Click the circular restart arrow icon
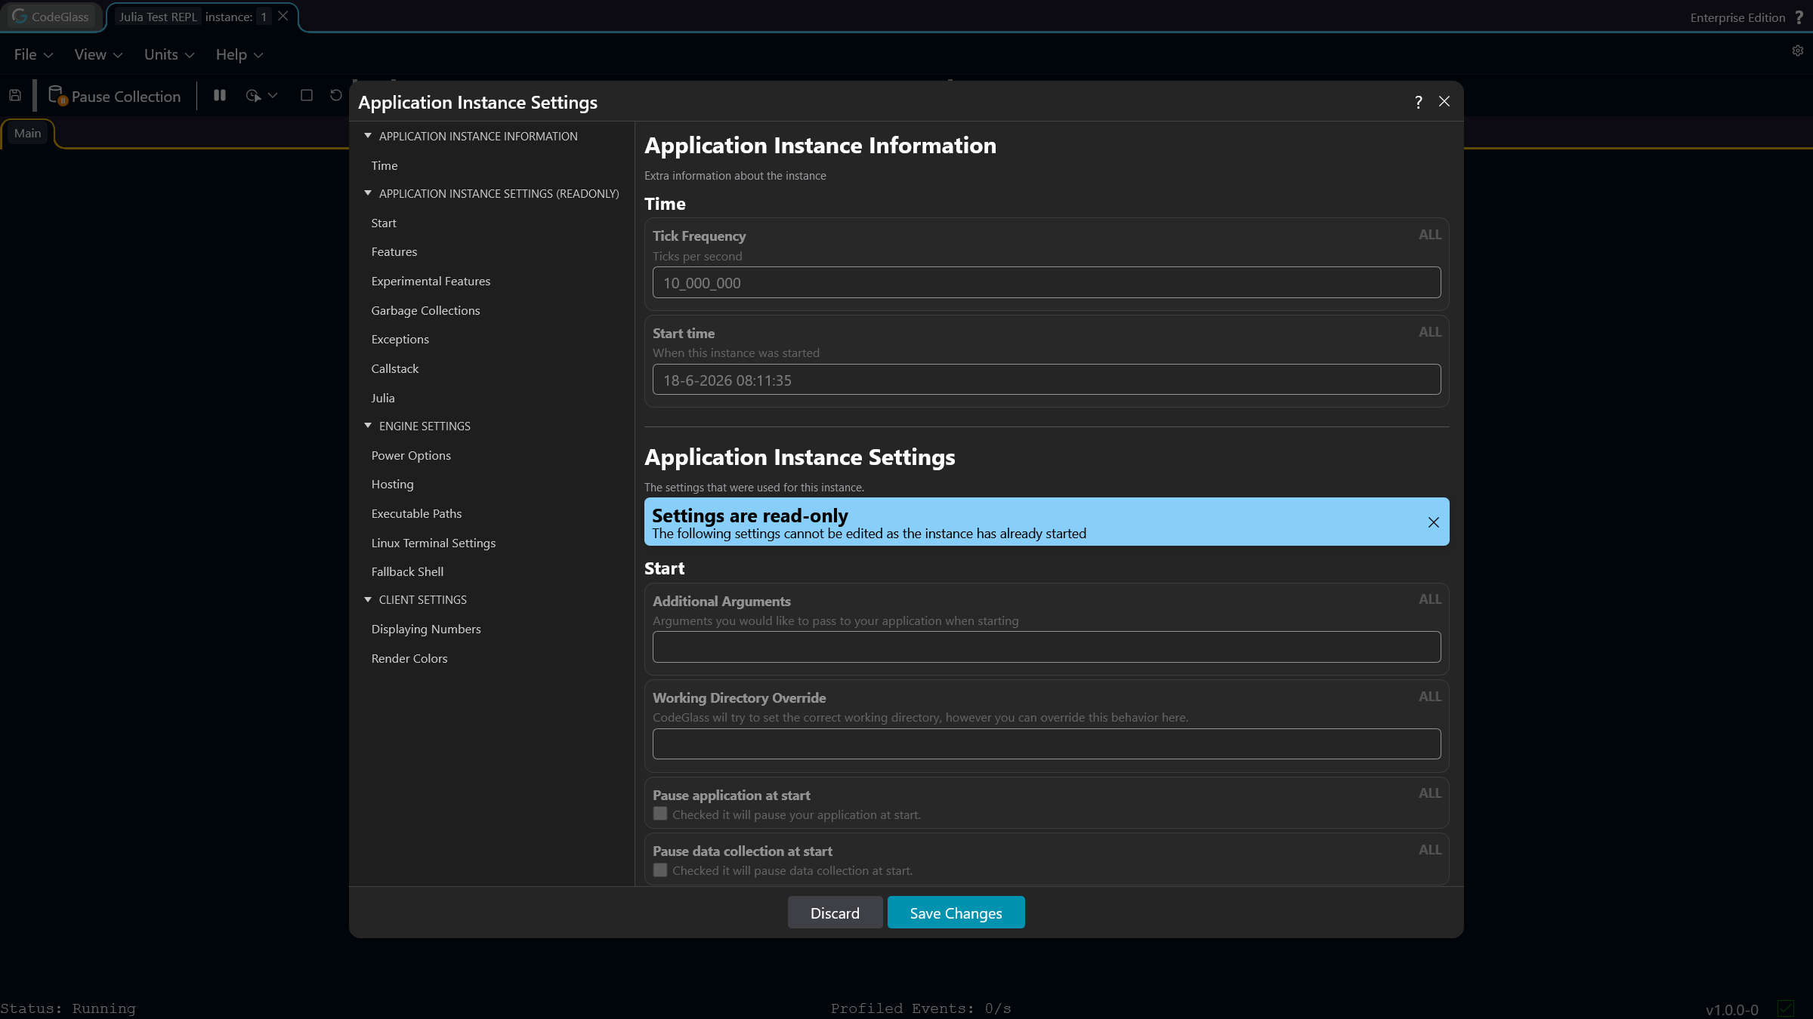The image size is (1813, 1019). click(x=336, y=95)
